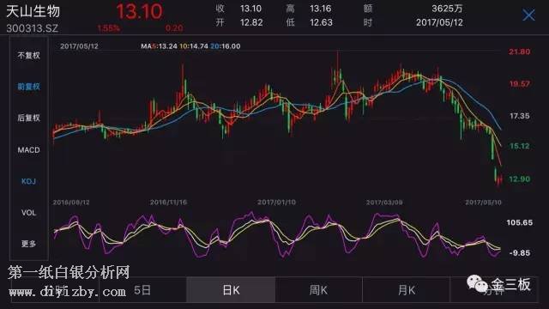Viewport: 549px width, 309px height.
Task: Switch to 前复权 adjustment mode
Action: tap(28, 87)
